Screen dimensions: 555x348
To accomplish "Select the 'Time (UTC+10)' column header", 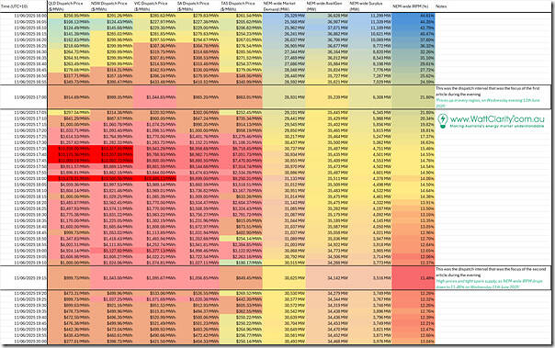I will tap(24, 6).
